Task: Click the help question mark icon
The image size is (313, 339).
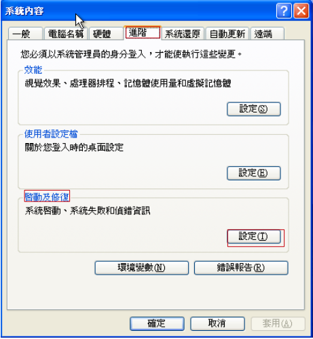Action: pos(284,11)
